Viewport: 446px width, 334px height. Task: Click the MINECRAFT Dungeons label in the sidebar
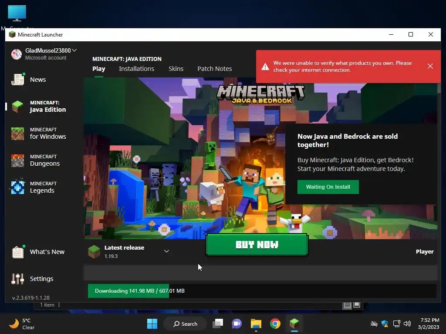[45, 160]
